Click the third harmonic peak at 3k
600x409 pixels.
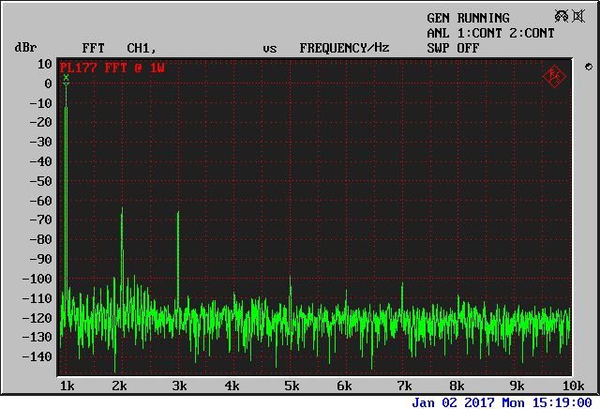point(178,214)
